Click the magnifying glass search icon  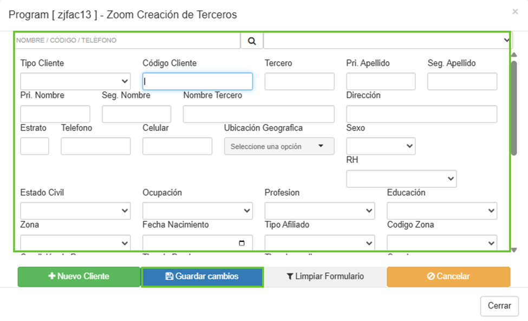click(x=252, y=41)
